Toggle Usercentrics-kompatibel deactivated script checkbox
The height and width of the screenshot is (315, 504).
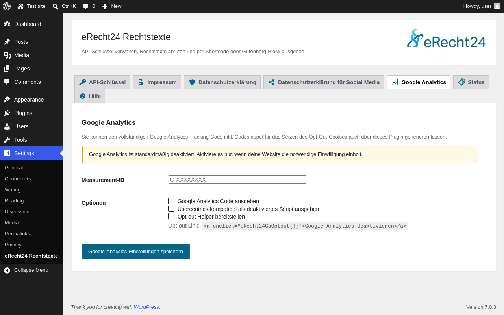171,209
